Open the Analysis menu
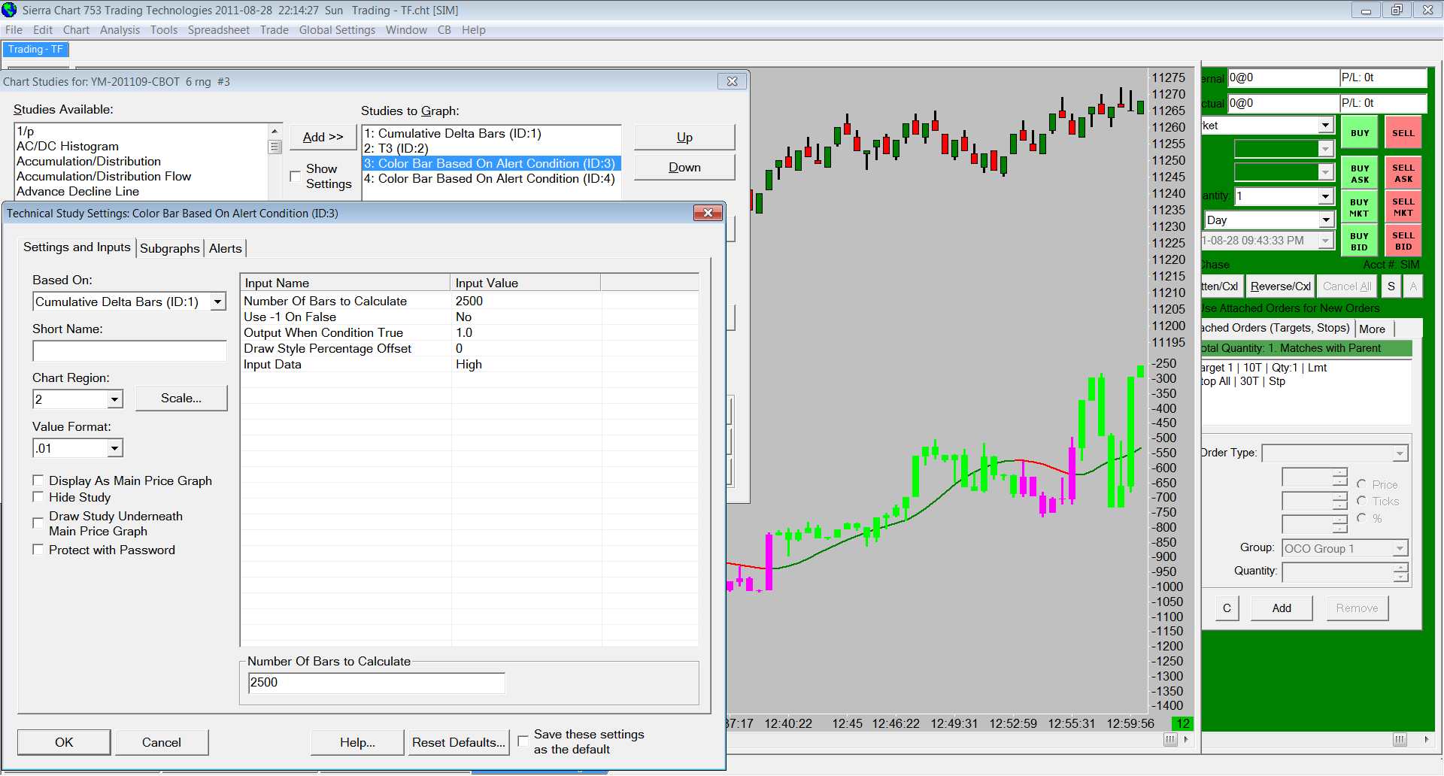Viewport: 1444px width, 776px height. (120, 30)
